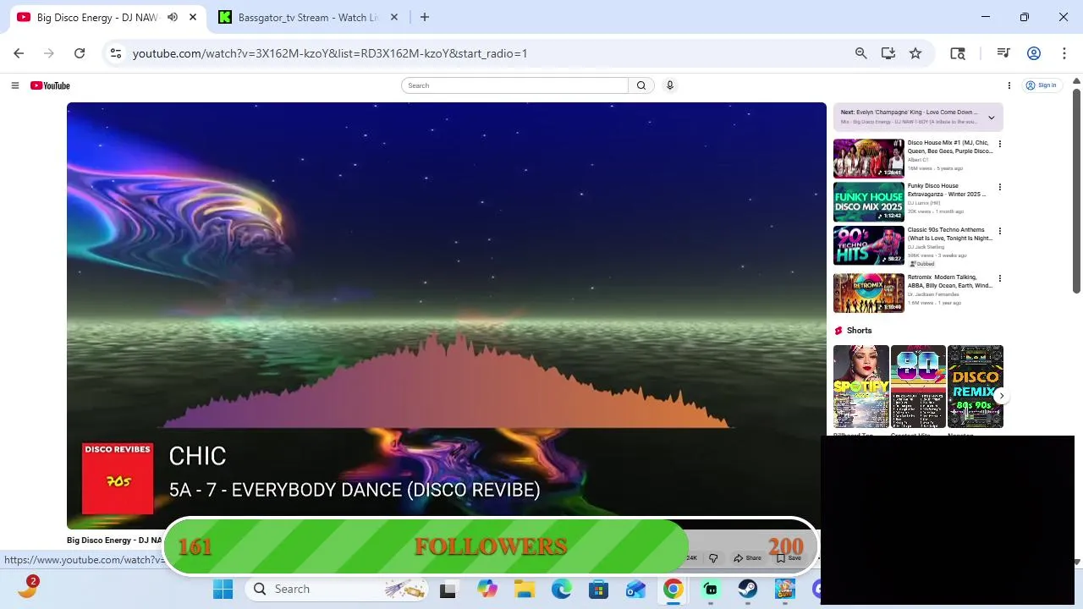Open Microsoft Store from taskbar
This screenshot has width=1083, height=609.
[x=599, y=590]
